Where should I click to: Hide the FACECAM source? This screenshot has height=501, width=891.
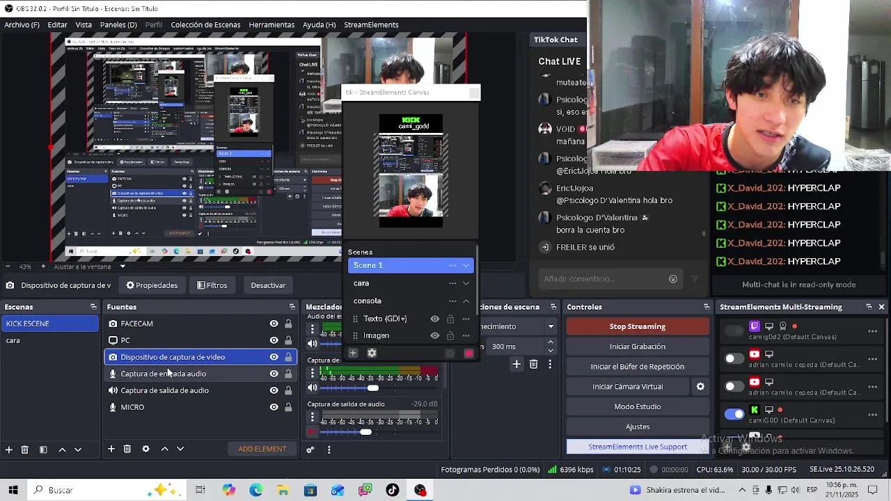click(x=274, y=324)
